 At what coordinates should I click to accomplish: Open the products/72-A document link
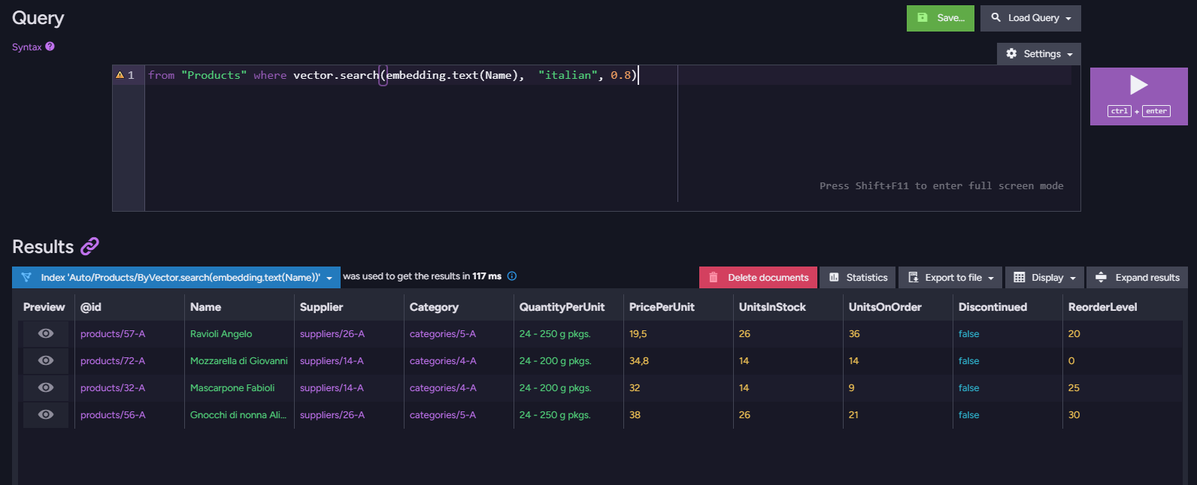point(113,361)
